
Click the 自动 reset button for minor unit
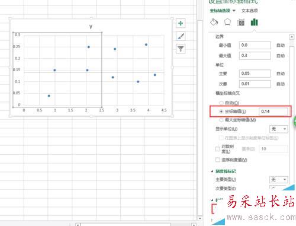click(x=281, y=84)
